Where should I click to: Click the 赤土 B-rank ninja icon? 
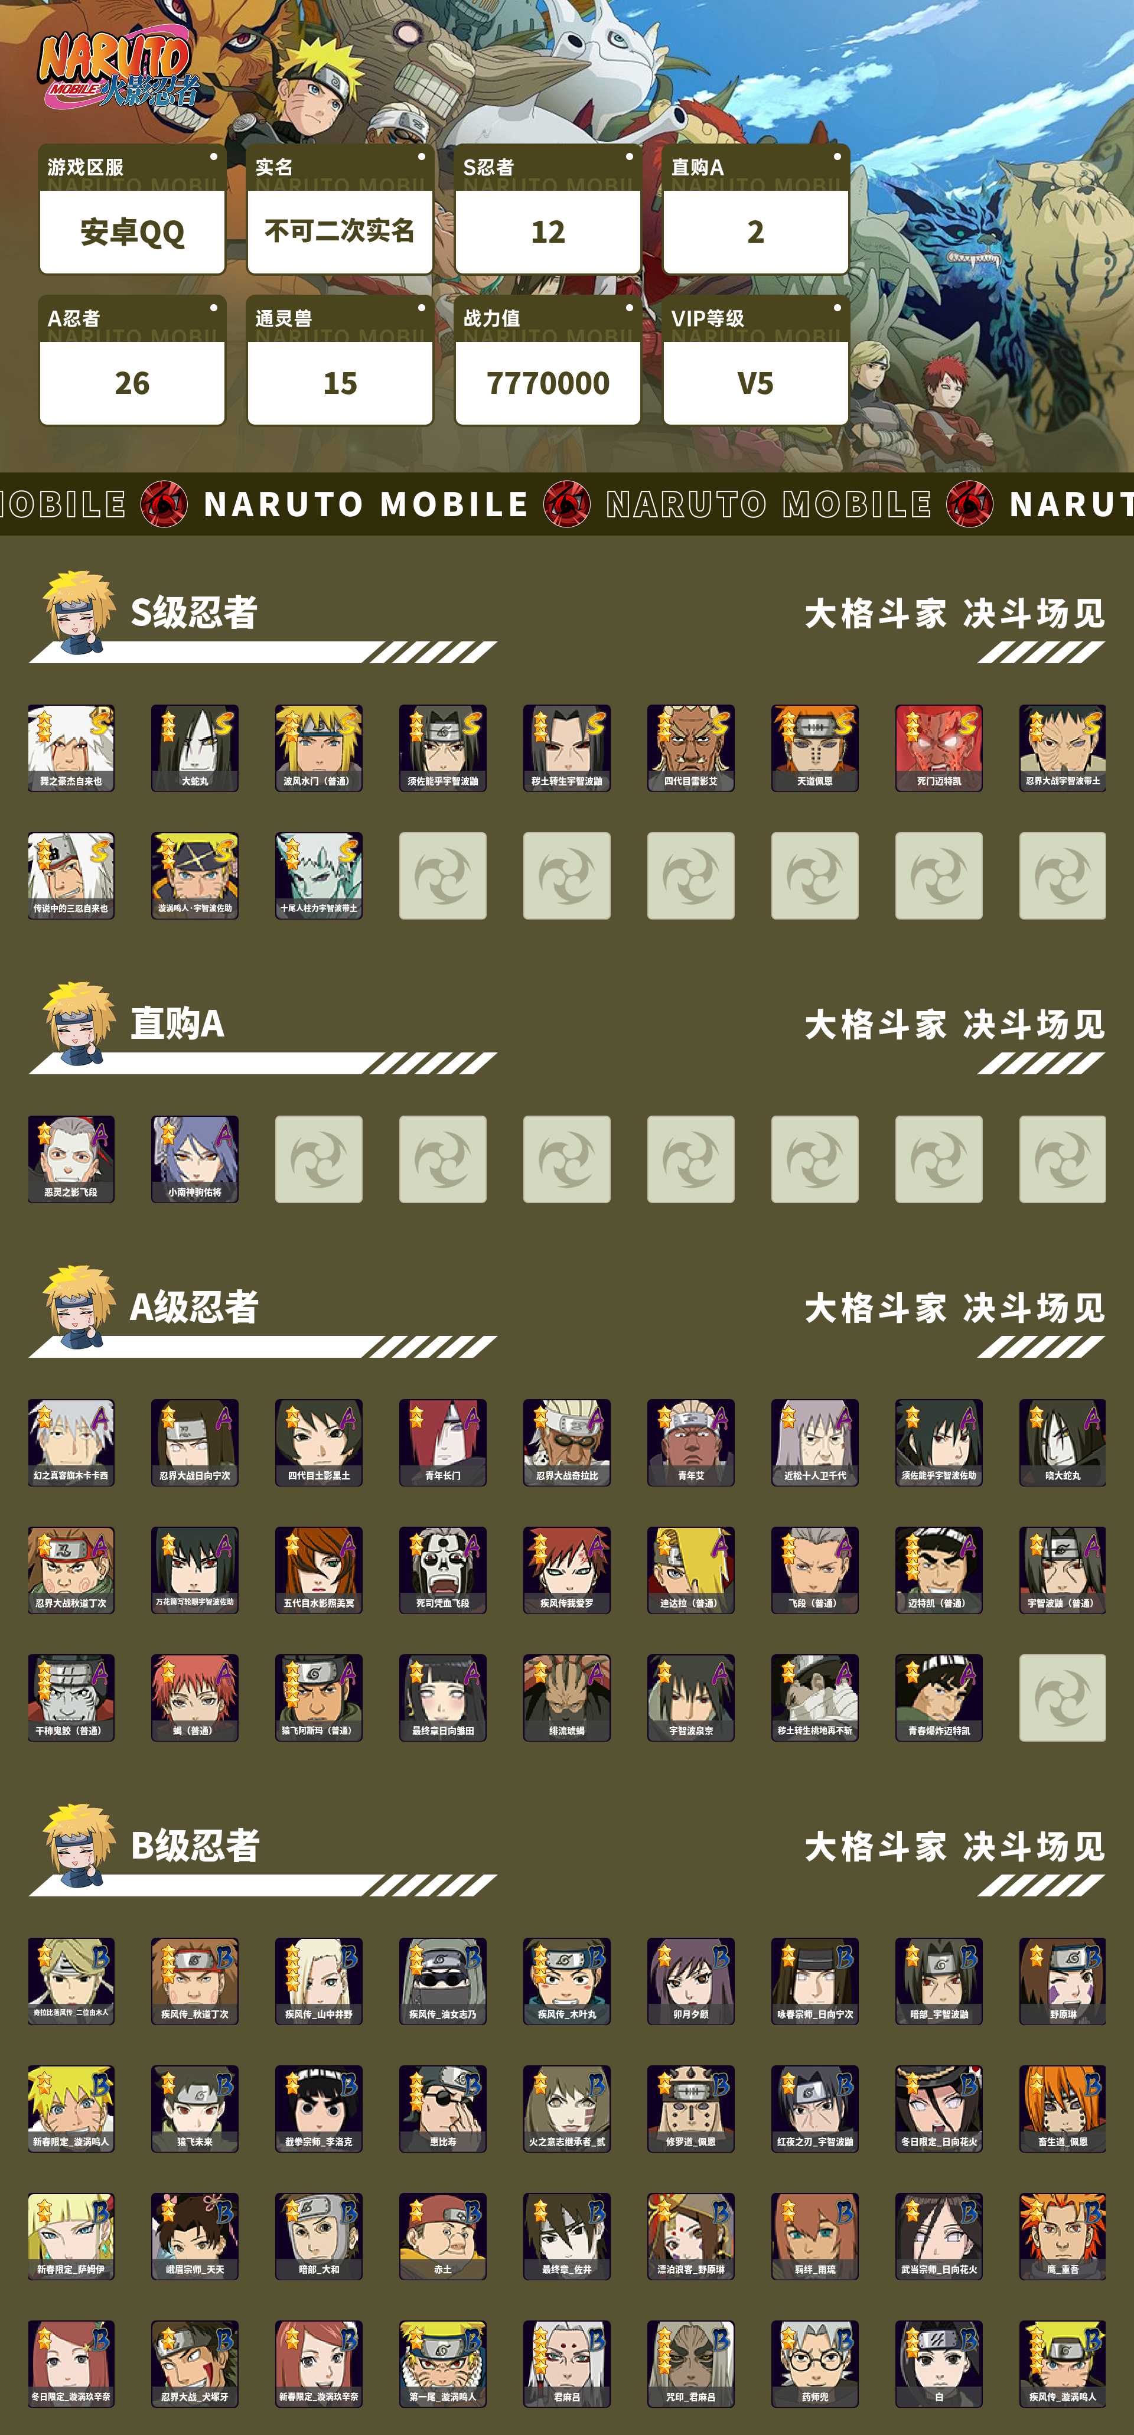click(x=442, y=2237)
